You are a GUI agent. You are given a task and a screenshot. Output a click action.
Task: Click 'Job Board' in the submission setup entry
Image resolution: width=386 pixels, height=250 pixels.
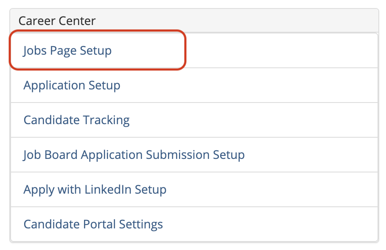click(x=50, y=155)
